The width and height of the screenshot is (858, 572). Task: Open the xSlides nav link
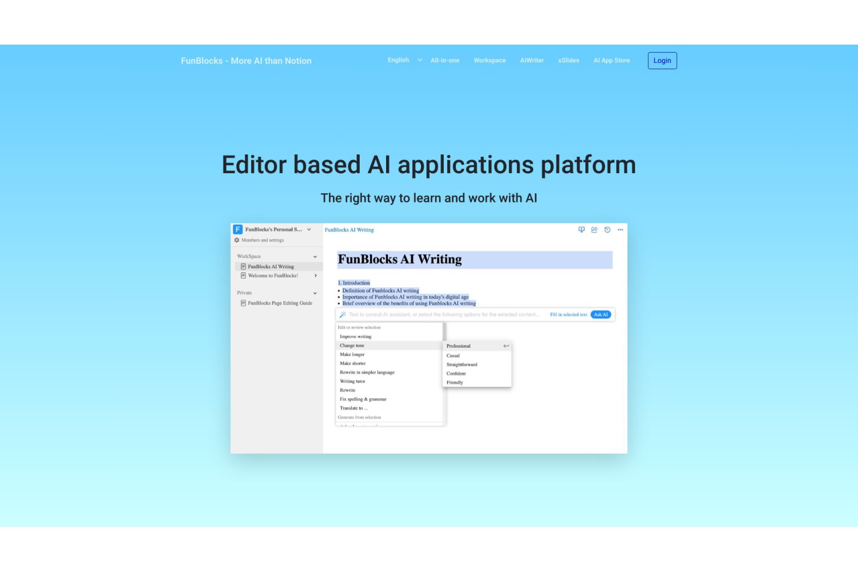click(x=569, y=60)
